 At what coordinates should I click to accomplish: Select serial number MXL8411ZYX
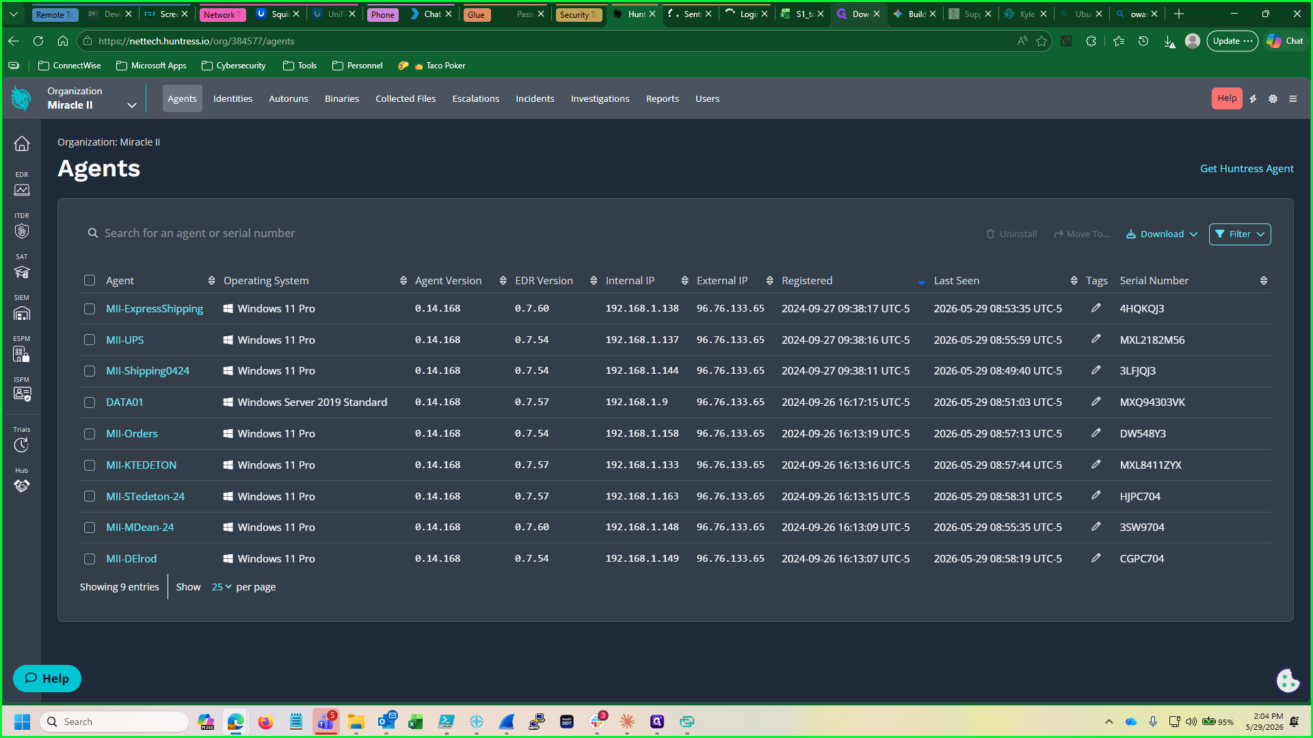[x=1150, y=465]
